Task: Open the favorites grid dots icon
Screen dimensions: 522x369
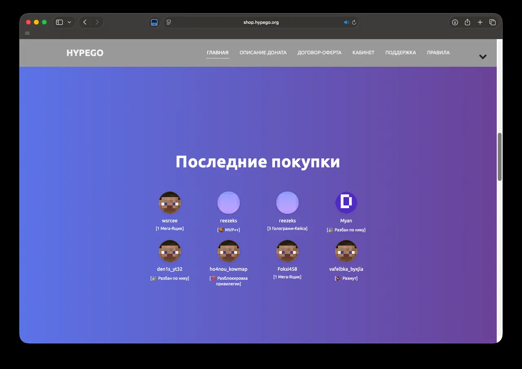Action: pos(27,33)
